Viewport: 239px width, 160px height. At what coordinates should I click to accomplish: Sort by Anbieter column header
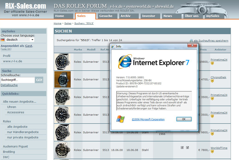pos(220,50)
